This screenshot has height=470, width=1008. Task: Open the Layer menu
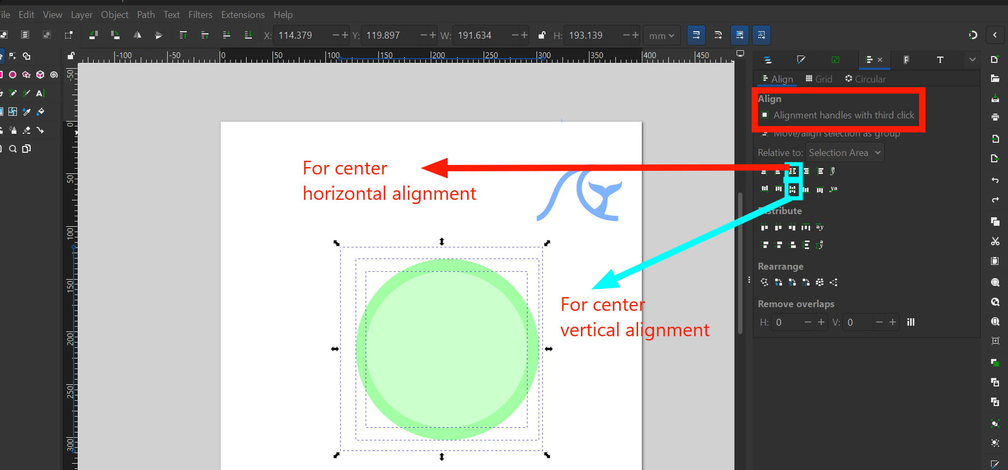coord(81,15)
